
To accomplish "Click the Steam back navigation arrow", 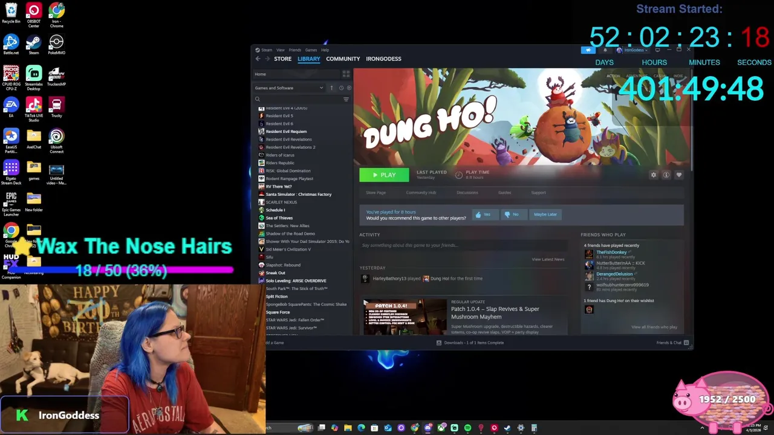I will click(258, 59).
